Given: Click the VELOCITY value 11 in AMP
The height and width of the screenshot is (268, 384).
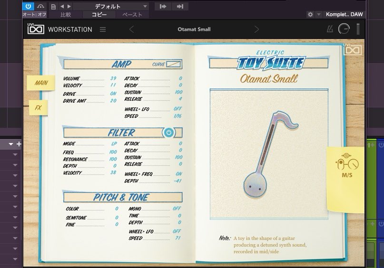Looking at the screenshot, I should pyautogui.click(x=113, y=85).
